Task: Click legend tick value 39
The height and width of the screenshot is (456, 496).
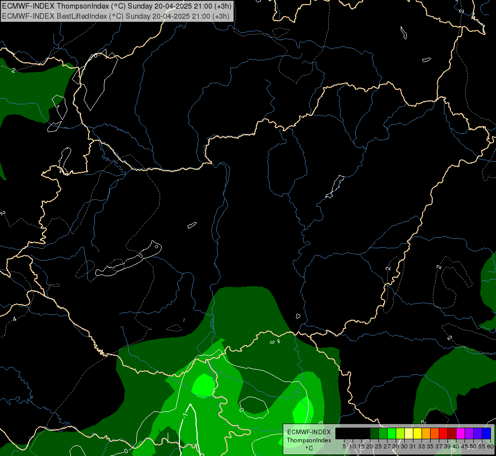Action: tap(447, 446)
